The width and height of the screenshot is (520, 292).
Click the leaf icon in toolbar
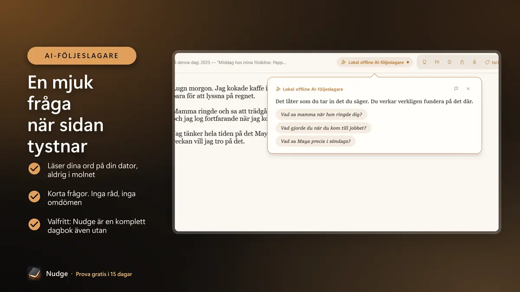(x=449, y=62)
